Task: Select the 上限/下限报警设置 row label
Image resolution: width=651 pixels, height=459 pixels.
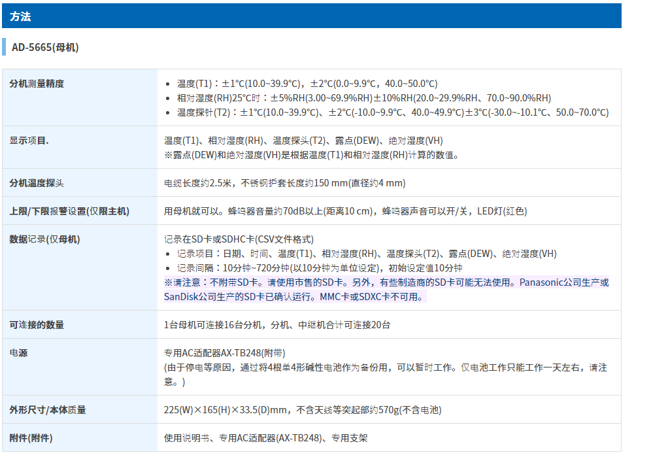Action: pos(69,211)
